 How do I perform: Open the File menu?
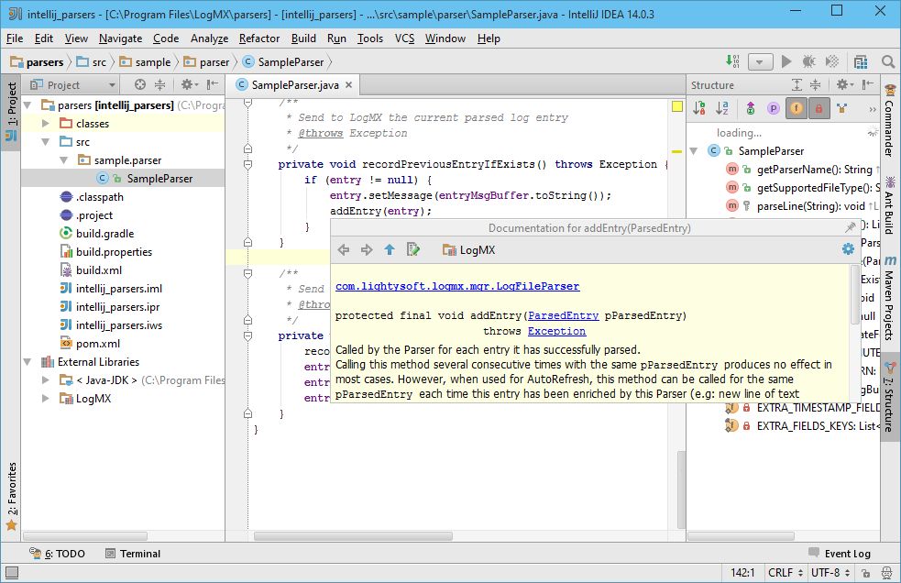pos(15,38)
